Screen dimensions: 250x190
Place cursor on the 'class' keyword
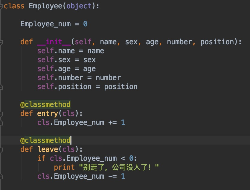coord(14,6)
